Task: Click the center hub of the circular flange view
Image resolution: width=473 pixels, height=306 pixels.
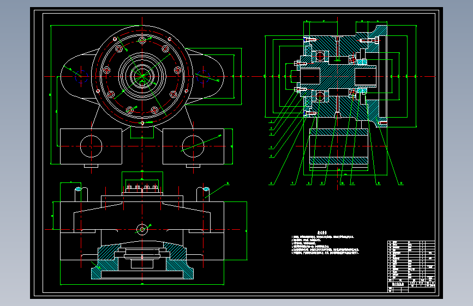Action: tap(142, 76)
